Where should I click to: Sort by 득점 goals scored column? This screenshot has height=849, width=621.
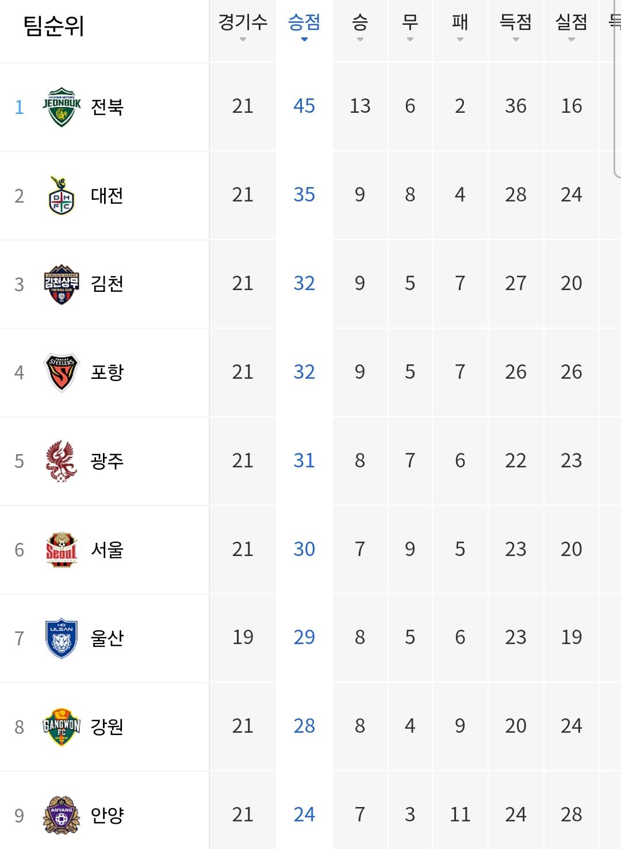tap(516, 26)
